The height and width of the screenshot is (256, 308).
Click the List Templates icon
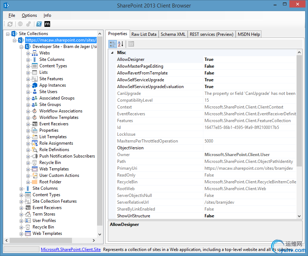[35, 137]
